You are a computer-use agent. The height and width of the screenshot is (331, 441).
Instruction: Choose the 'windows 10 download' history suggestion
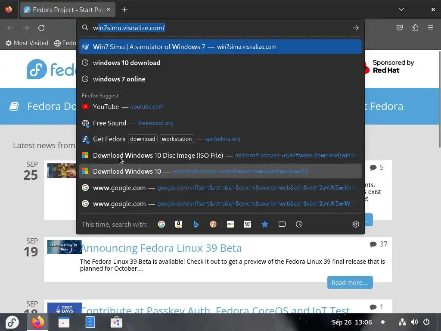click(220, 63)
